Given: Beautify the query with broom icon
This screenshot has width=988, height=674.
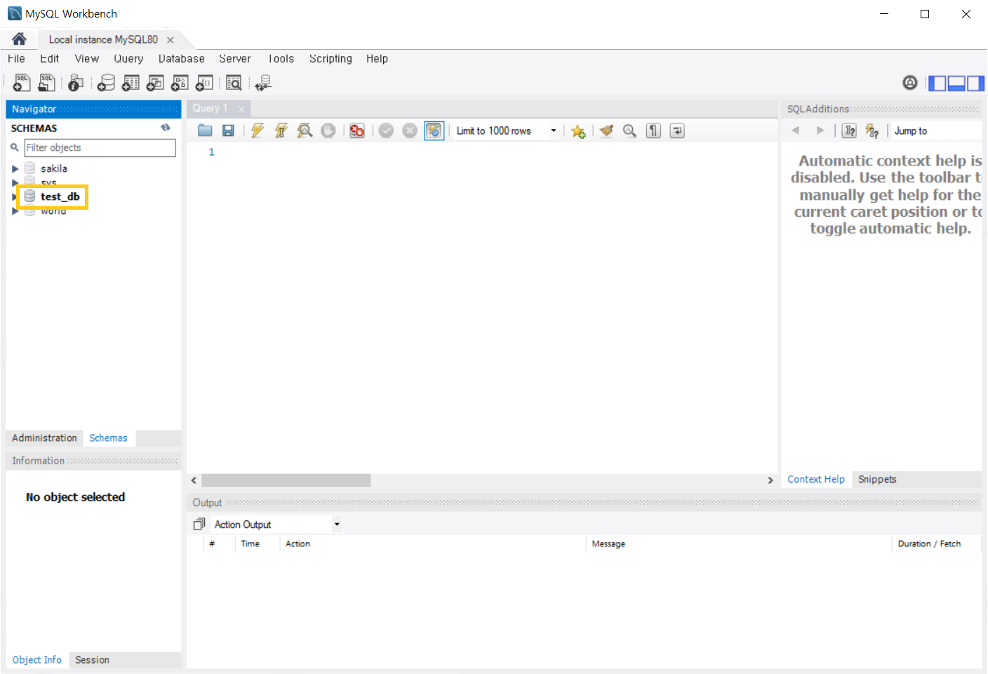Looking at the screenshot, I should click(606, 130).
